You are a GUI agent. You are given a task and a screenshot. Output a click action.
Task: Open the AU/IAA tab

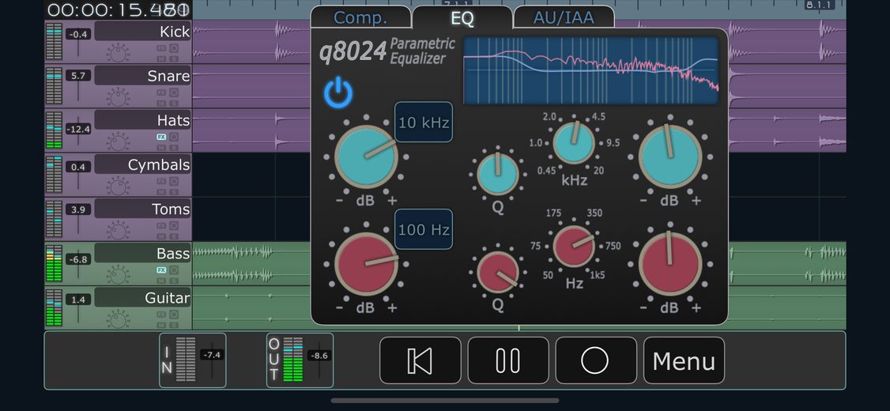[564, 17]
